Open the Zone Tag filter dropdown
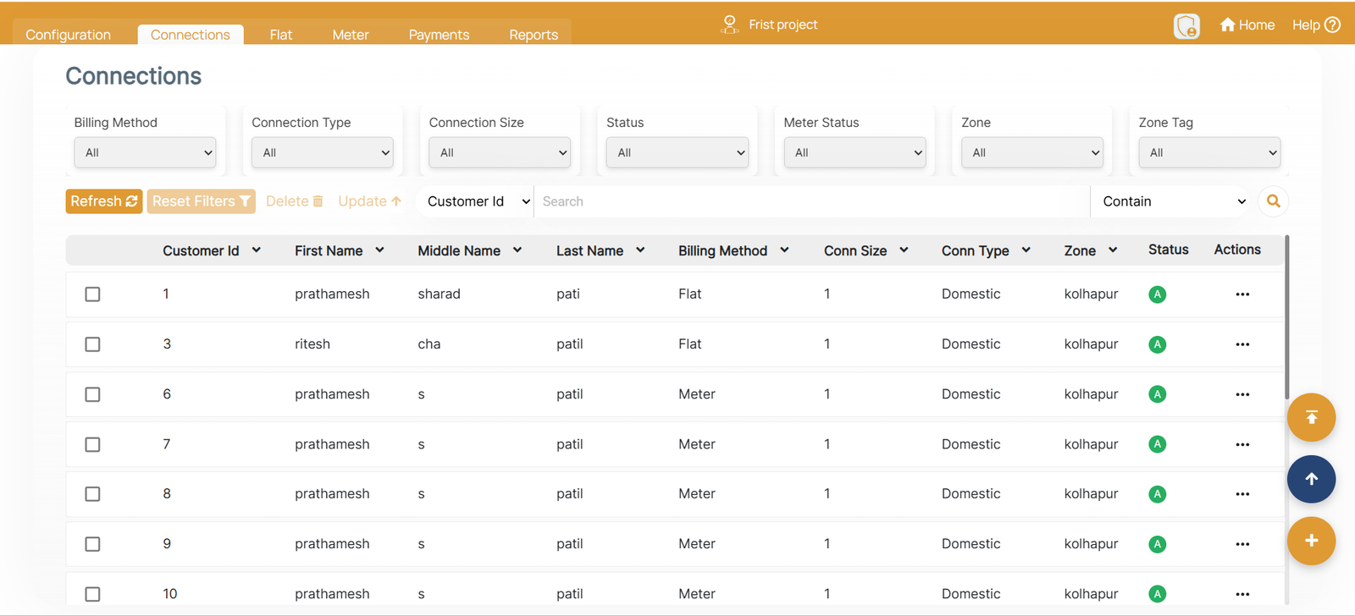The width and height of the screenshot is (1355, 616). click(1209, 152)
